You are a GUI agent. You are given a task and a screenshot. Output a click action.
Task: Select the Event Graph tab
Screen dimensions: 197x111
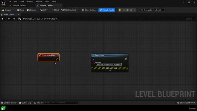[9, 14]
